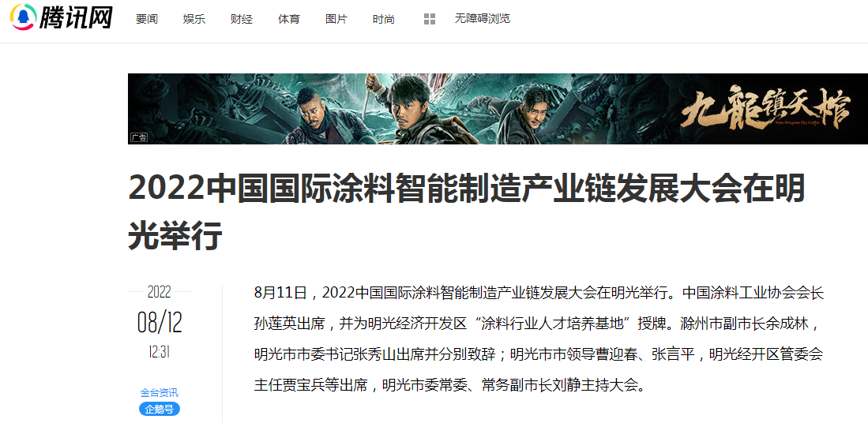This screenshot has height=423, width=868.
Task: Open the 金台资讯 author link
Action: (160, 393)
